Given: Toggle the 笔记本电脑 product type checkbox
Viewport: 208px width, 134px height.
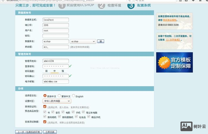Looking at the screenshot, I should coord(83,112).
